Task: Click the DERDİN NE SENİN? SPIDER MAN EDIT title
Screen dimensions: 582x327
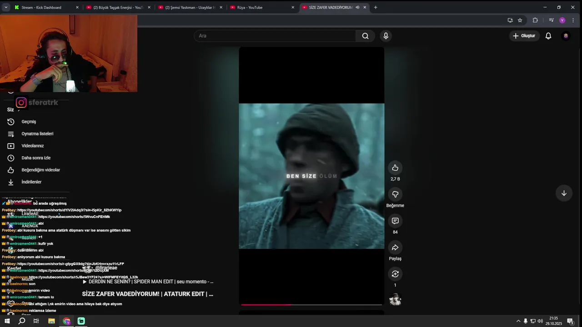Action: pyautogui.click(x=151, y=282)
